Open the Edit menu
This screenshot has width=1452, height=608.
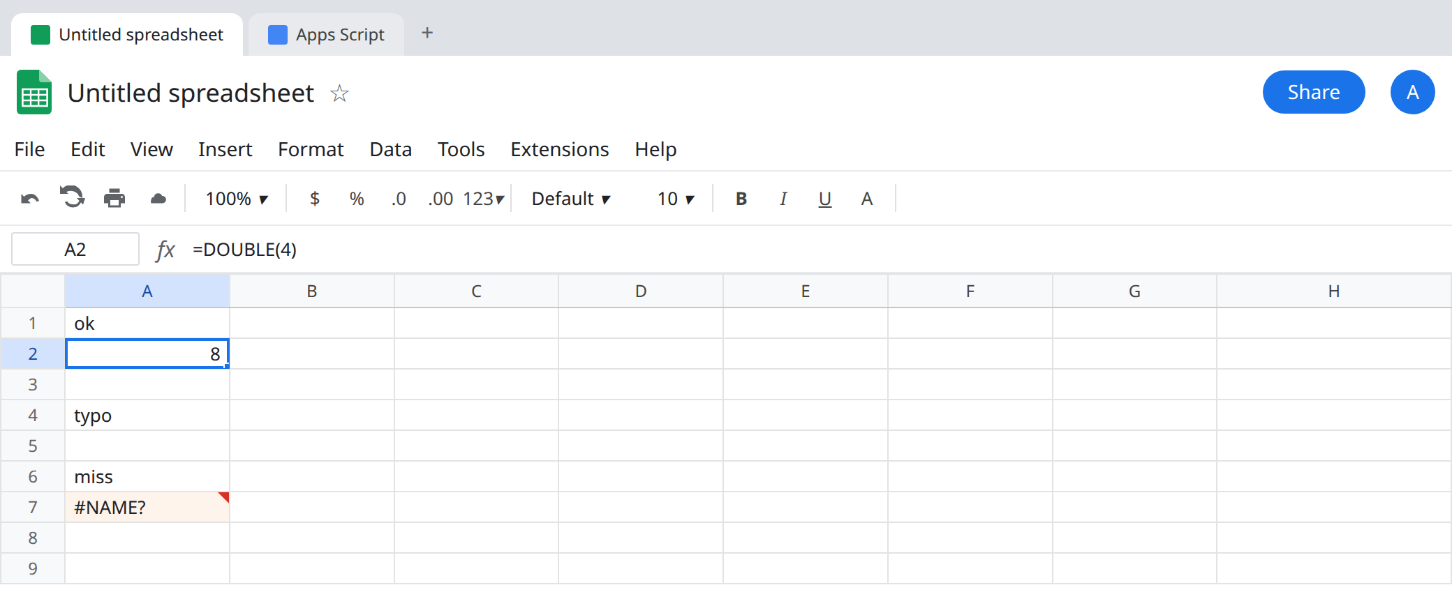tap(88, 149)
